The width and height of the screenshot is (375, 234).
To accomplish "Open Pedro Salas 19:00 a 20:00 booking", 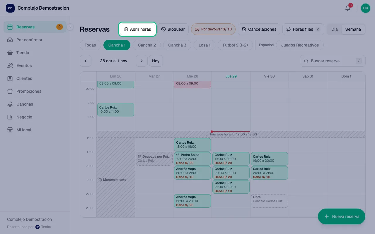I will pyautogui.click(x=192, y=159).
